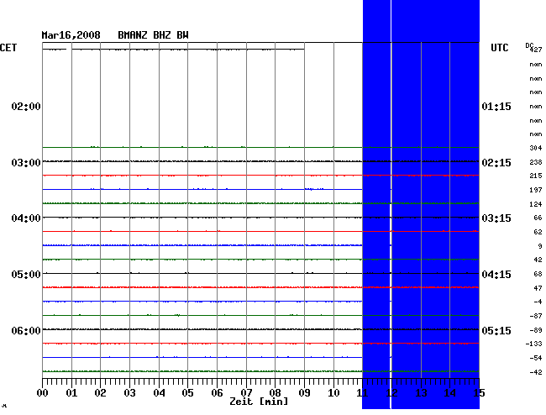Image resolution: width=546 pixels, height=415 pixels.
Task: Select the 06:00 CET time label
Action: 26,330
